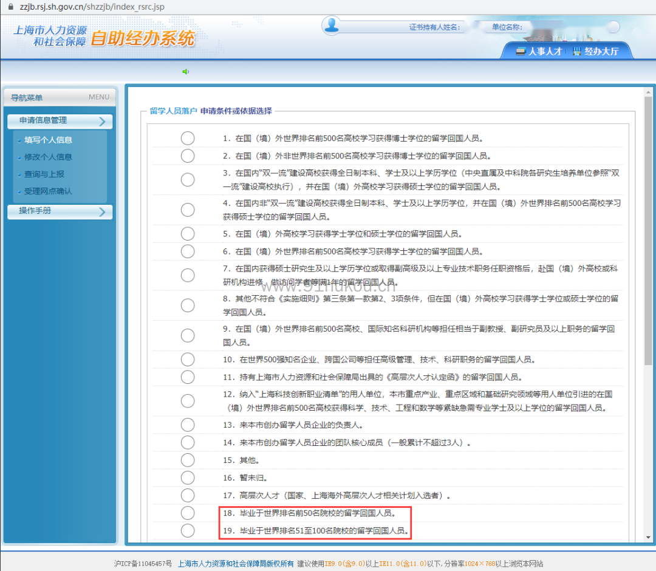Go to 修改个人信息

48,157
